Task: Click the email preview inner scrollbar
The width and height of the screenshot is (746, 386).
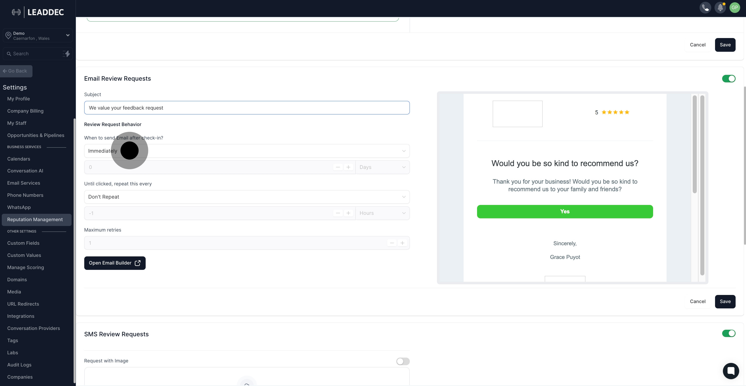Action: coord(694,144)
